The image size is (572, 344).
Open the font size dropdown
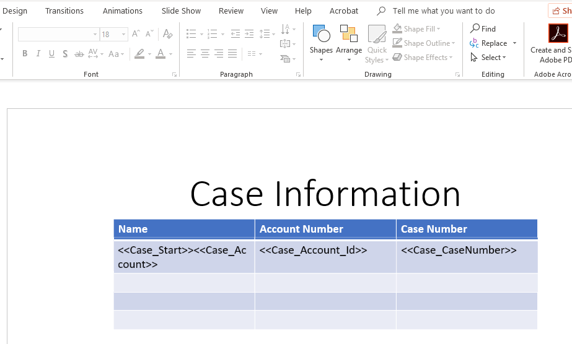pyautogui.click(x=124, y=35)
